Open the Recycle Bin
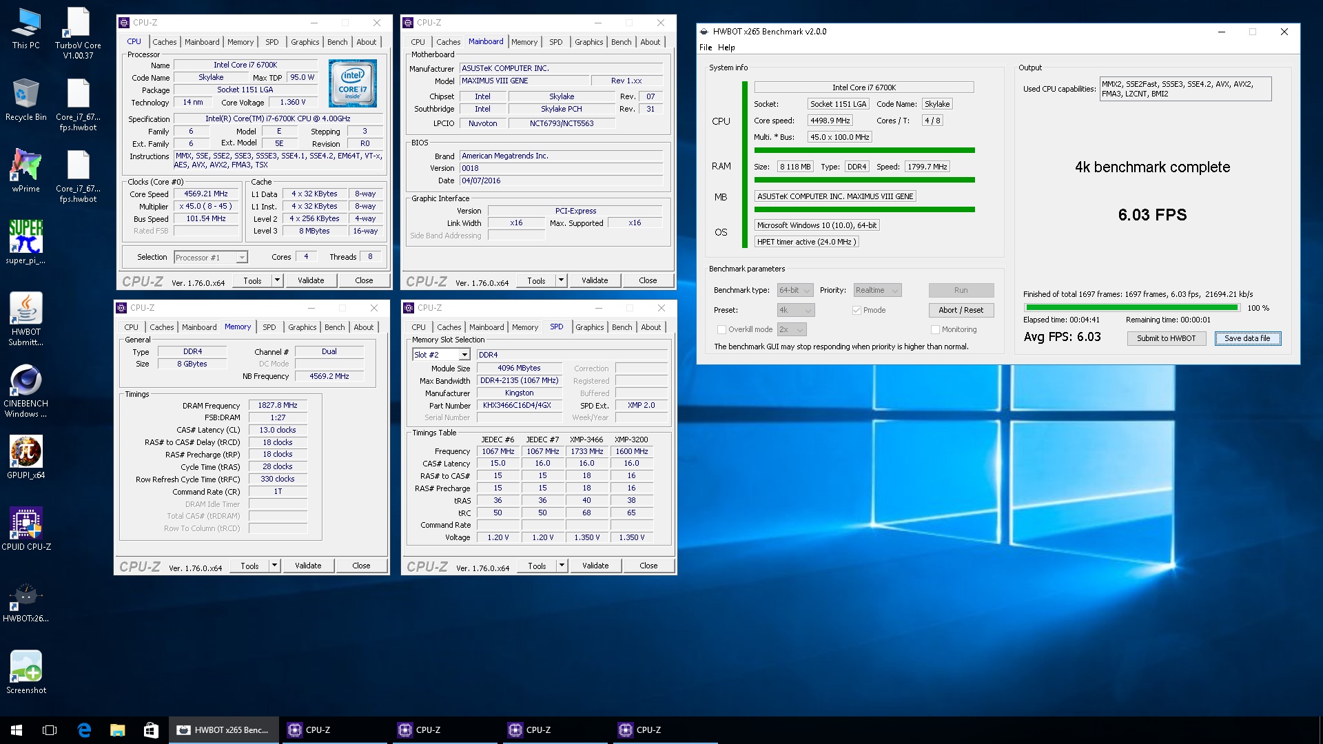 25,100
